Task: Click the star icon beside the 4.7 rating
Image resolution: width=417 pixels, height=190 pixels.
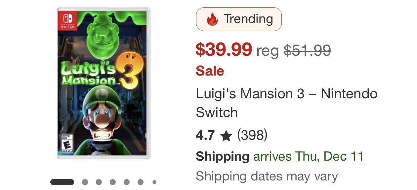Action: click(226, 136)
